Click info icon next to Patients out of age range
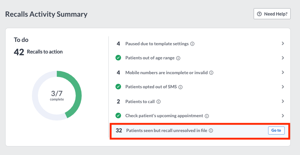Image resolution: width=300 pixels, height=155 pixels. (x=178, y=58)
